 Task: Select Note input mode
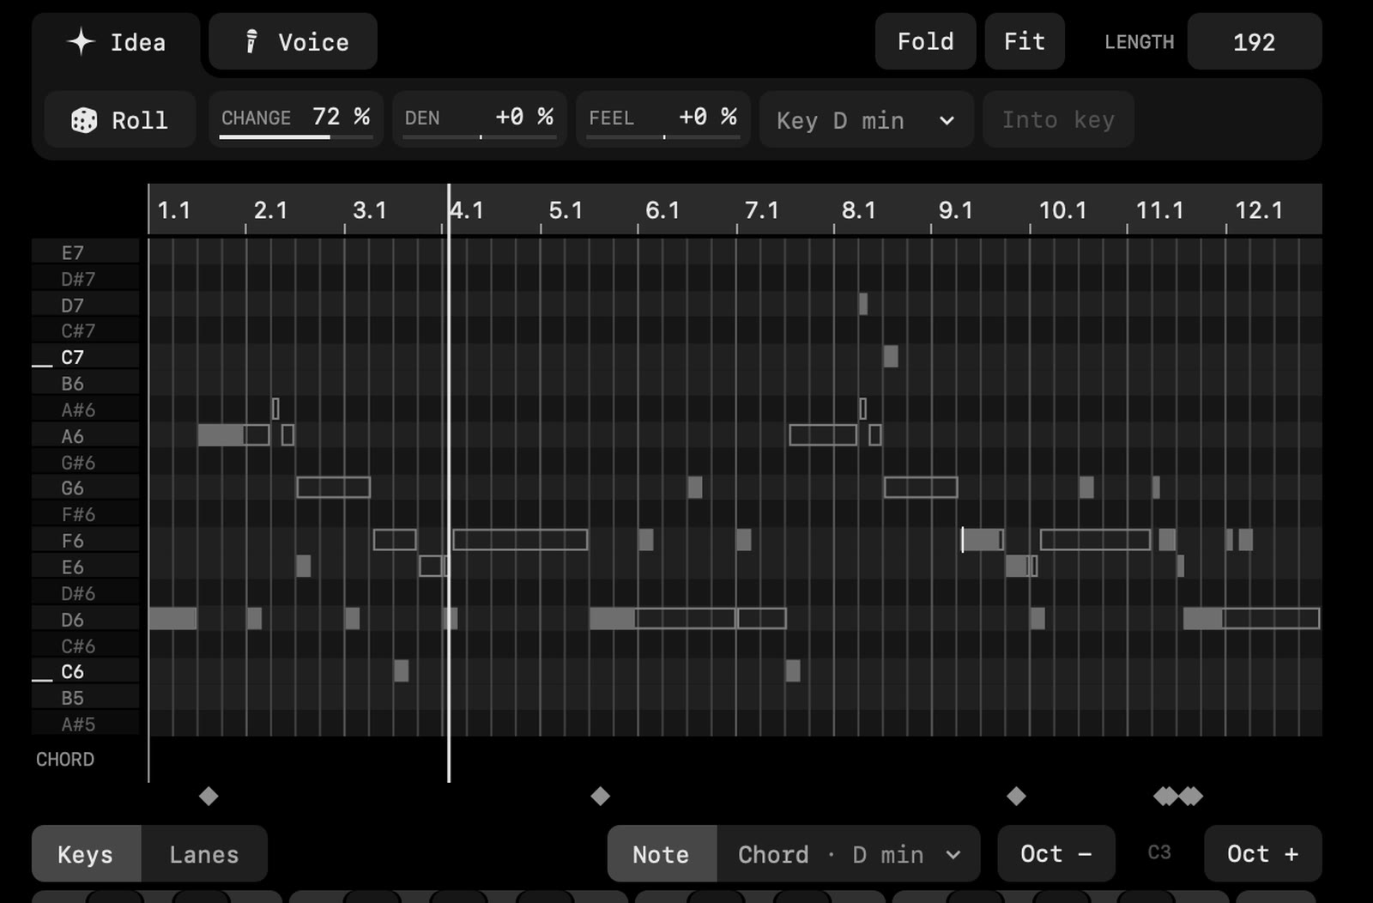point(662,854)
